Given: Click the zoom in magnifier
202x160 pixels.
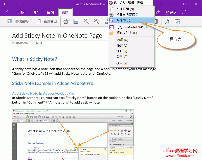Looking at the screenshot, I should [96, 21].
